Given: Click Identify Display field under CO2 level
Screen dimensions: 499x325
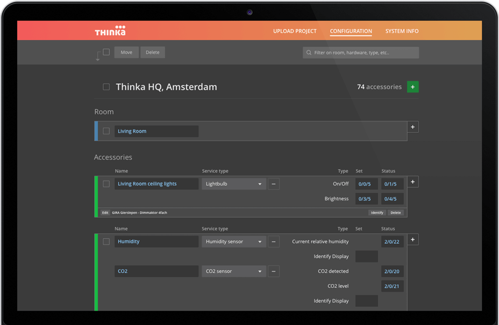Looking at the screenshot, I should pos(367,301).
